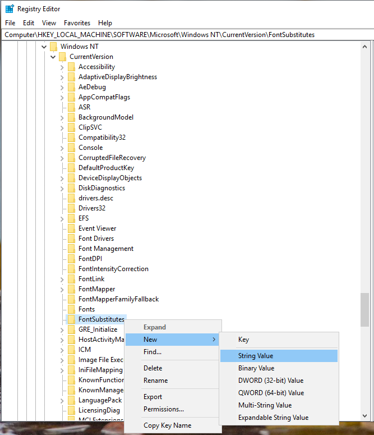Choose Delete in the context menu

pyautogui.click(x=172, y=368)
